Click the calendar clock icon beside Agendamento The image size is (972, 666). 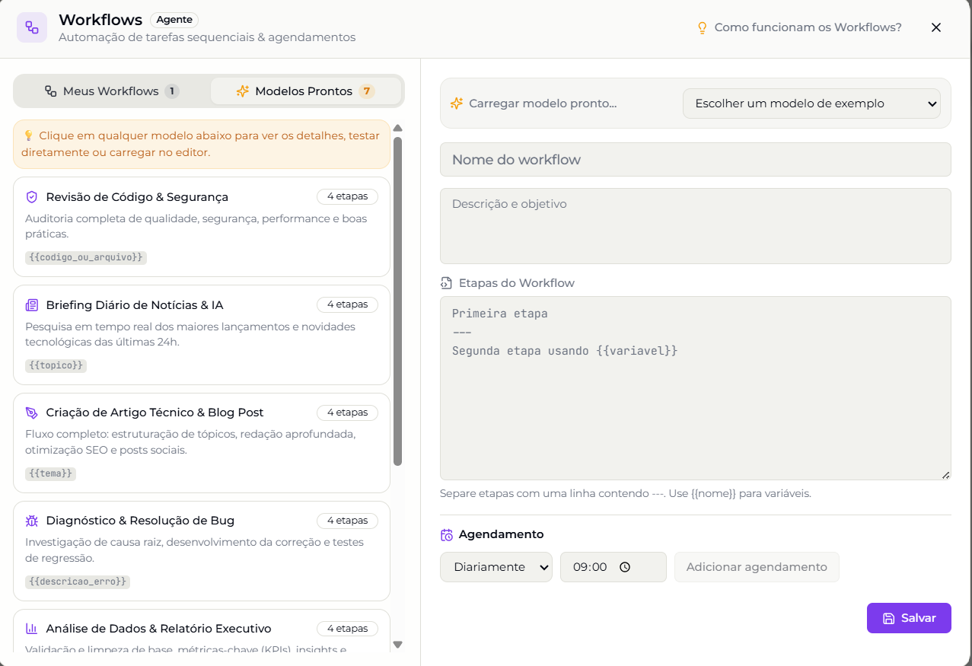click(447, 535)
